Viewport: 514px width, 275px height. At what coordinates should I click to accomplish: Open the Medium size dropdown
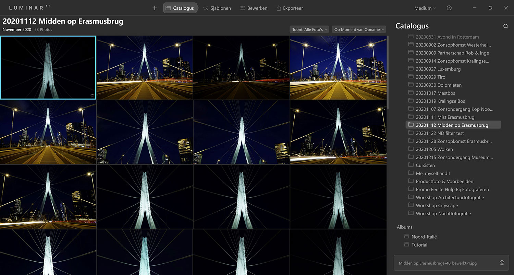(425, 8)
